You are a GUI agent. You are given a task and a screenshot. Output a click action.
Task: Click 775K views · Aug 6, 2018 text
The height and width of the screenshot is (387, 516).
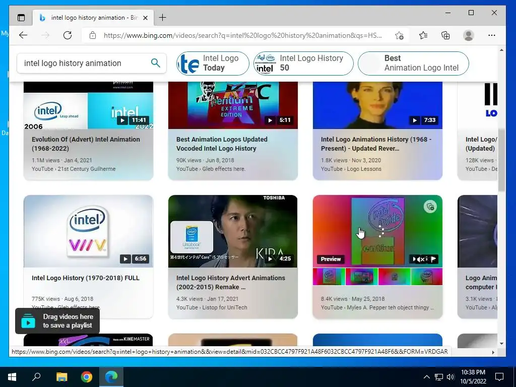(62, 299)
